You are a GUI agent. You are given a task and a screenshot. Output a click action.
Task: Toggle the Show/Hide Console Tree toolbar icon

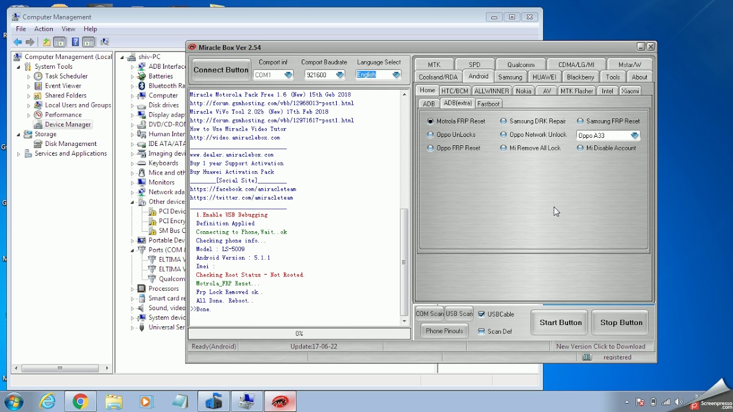59,42
